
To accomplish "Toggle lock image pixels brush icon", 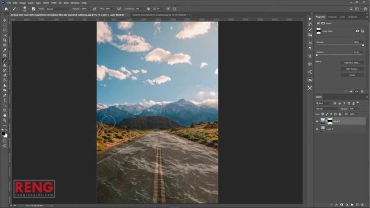I will (x=327, y=114).
